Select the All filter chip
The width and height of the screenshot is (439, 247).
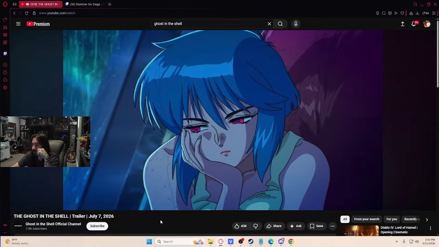point(345,219)
